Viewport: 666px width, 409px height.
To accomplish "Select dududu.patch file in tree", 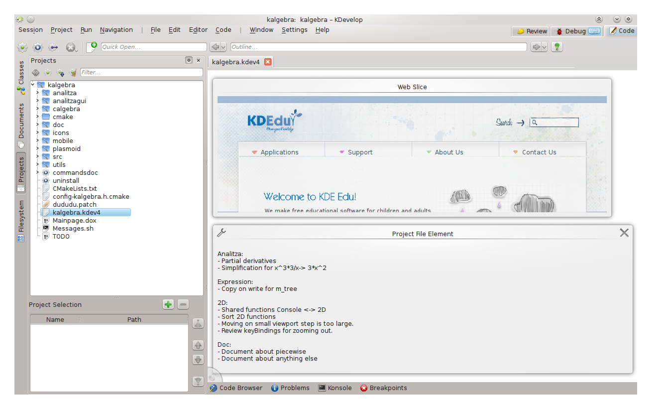I will (x=75, y=204).
